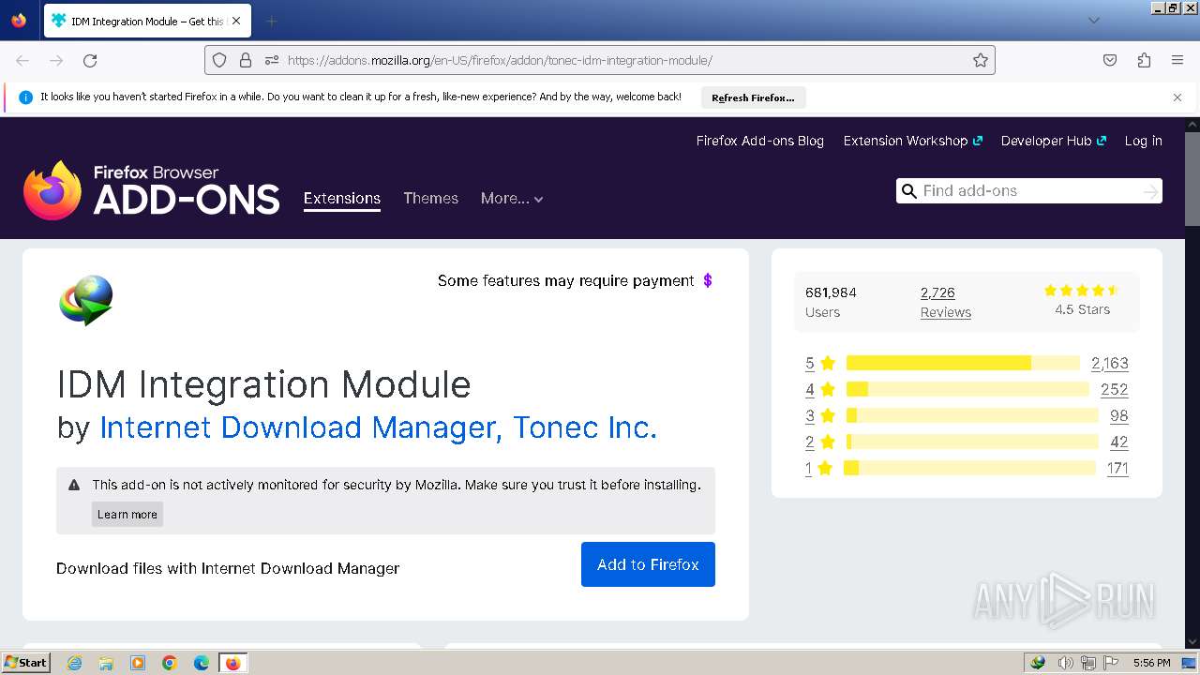Open the Firefox application menu

pyautogui.click(x=1177, y=60)
